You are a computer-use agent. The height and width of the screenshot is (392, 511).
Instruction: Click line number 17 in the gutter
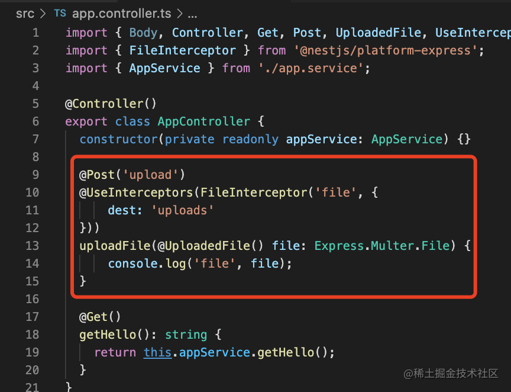[33, 317]
